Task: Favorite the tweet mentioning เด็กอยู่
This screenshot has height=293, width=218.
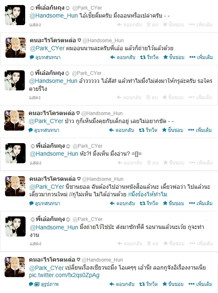Action: point(173,130)
